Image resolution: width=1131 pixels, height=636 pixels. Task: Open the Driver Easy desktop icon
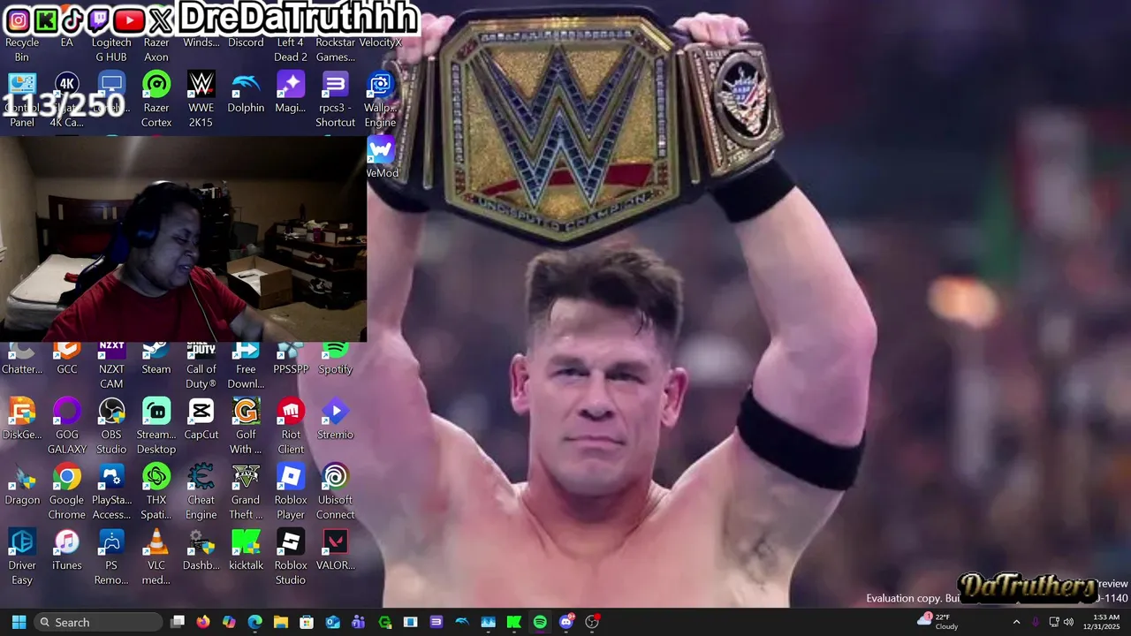(x=22, y=542)
